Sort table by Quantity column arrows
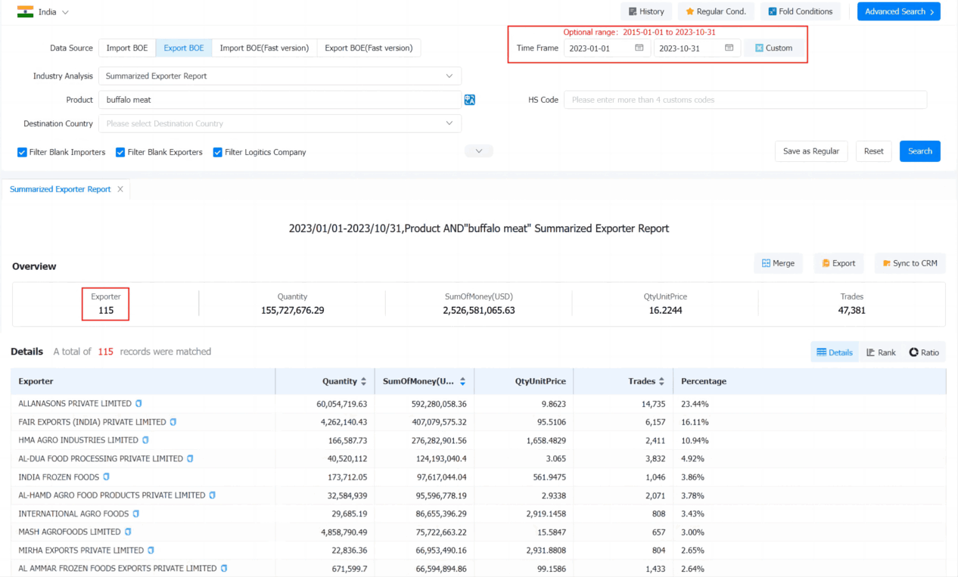Viewport: 958px width, 577px height. 364,382
